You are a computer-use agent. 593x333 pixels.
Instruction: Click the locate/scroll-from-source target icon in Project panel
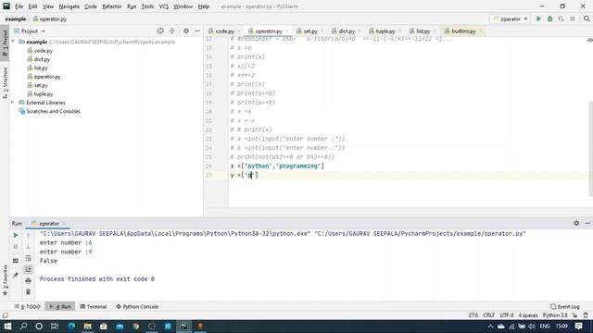160,31
